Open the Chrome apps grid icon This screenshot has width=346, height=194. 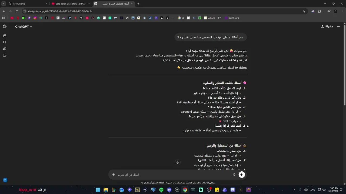coord(4,18)
